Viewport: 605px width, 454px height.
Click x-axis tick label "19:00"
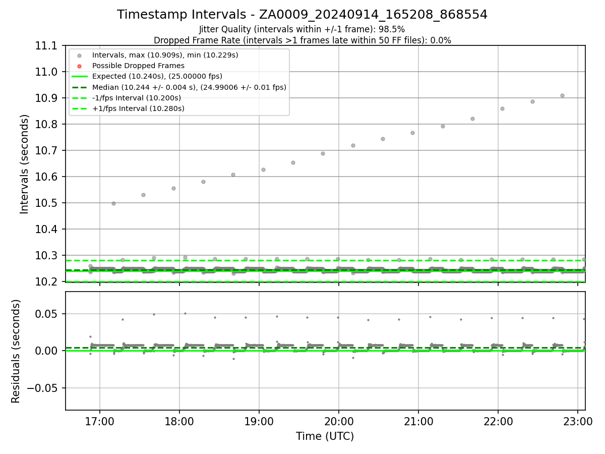coord(259,421)
